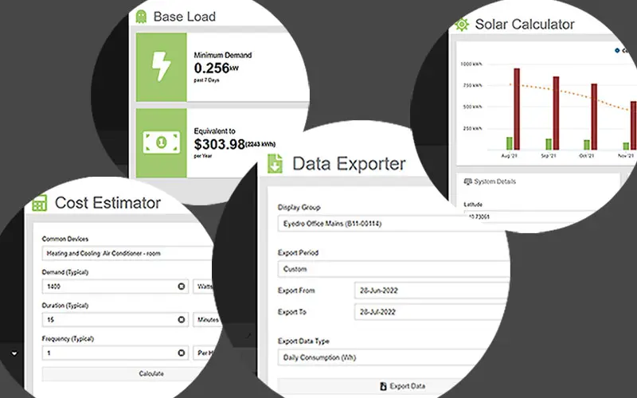Click the Cost Estimator calculator icon
Image resolution: width=637 pixels, height=398 pixels.
click(x=39, y=204)
